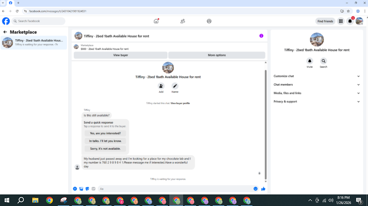Open the View buyer profile link
Viewport: 368px width, 206px height.
180,103
